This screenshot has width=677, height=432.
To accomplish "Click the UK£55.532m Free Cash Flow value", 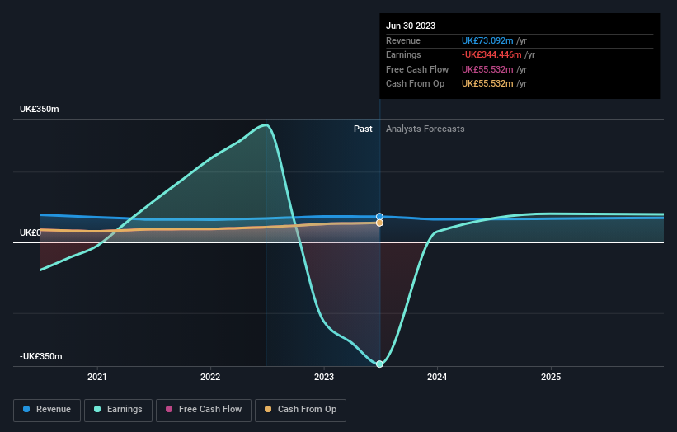I will 487,69.
